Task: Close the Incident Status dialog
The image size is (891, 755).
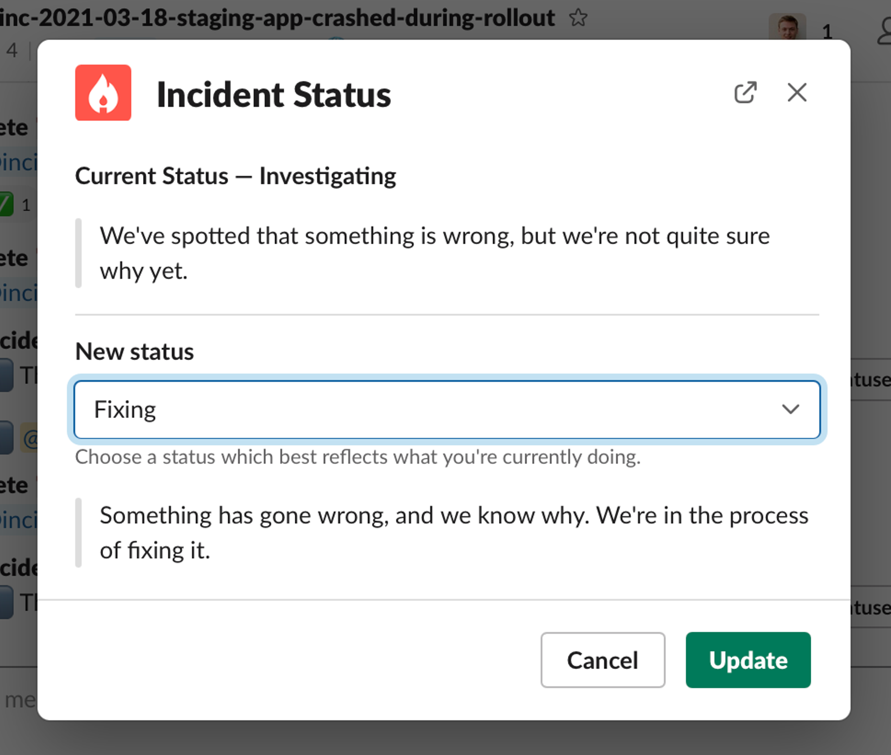Action: pyautogui.click(x=797, y=93)
